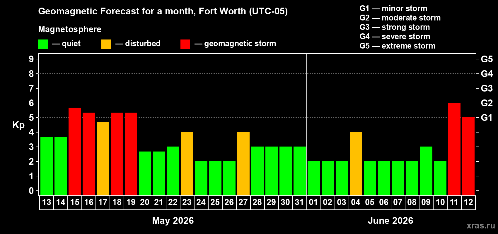Screen dimensions: 498x234
Task: Click the '— quiet' legend text
Action: [x=66, y=44]
